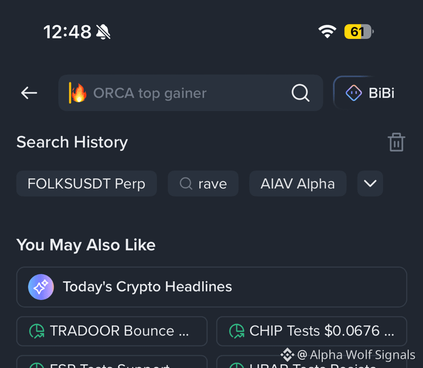Viewport: 423px width, 368px height.
Task: Open Today's Crypto Headlines card
Action: click(x=212, y=287)
